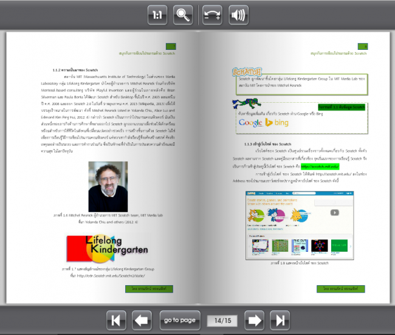Image resolution: width=395 pixels, height=335 pixels.
Task: Click the green page number box on left page
Action: pyautogui.click(x=171, y=46)
